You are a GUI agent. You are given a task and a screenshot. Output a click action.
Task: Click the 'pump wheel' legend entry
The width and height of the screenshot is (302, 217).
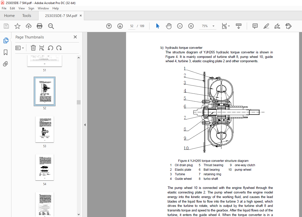(x=243, y=170)
